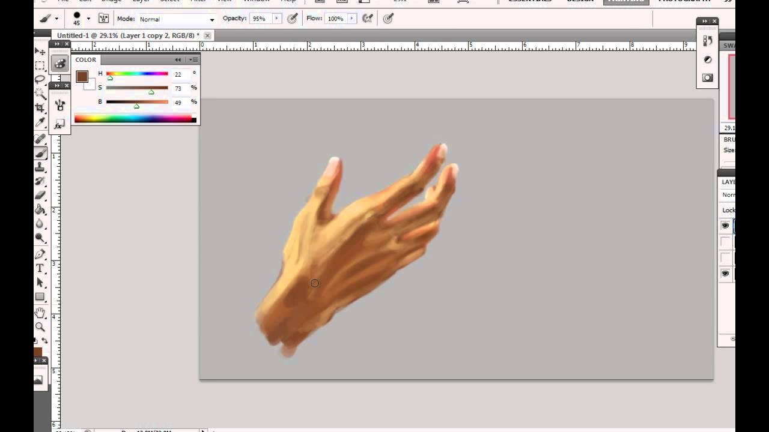Switch to the Color panel tab

point(86,60)
